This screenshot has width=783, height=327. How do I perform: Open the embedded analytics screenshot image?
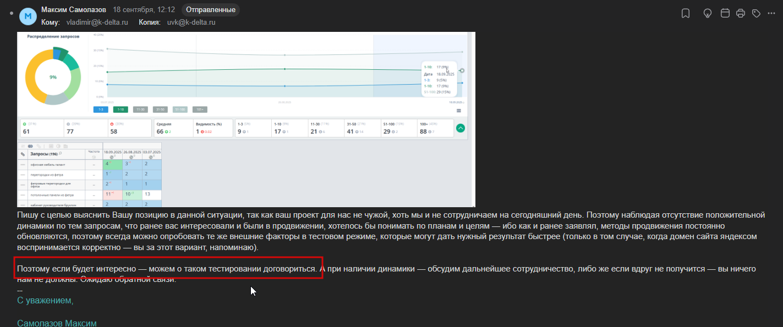[x=246, y=119]
